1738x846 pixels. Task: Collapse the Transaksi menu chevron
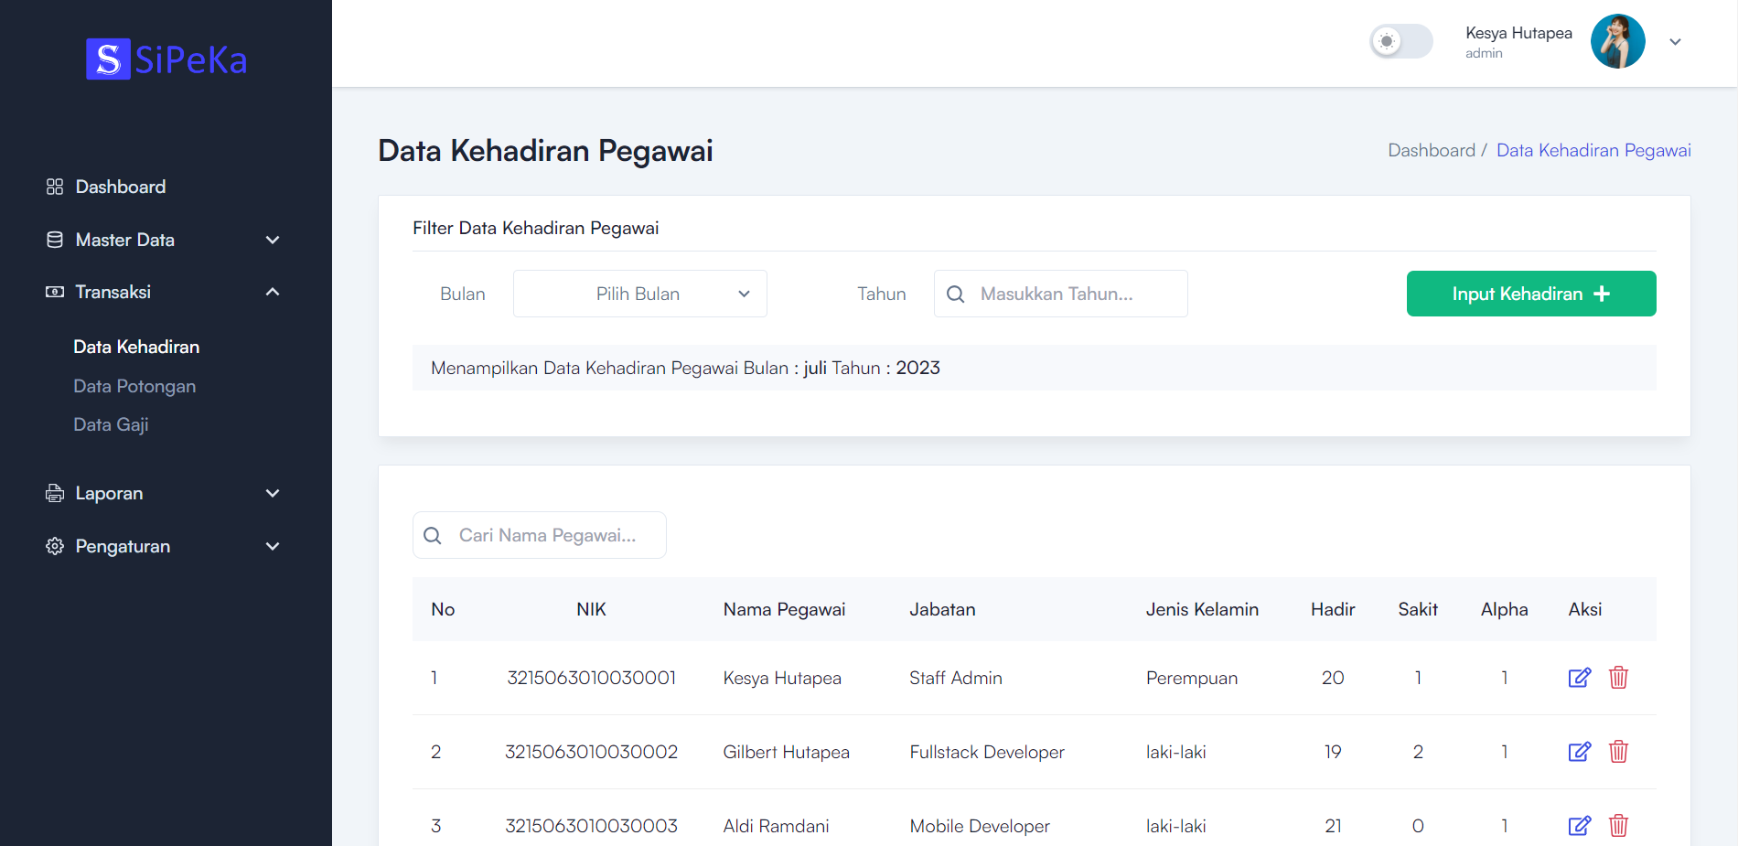[272, 291]
